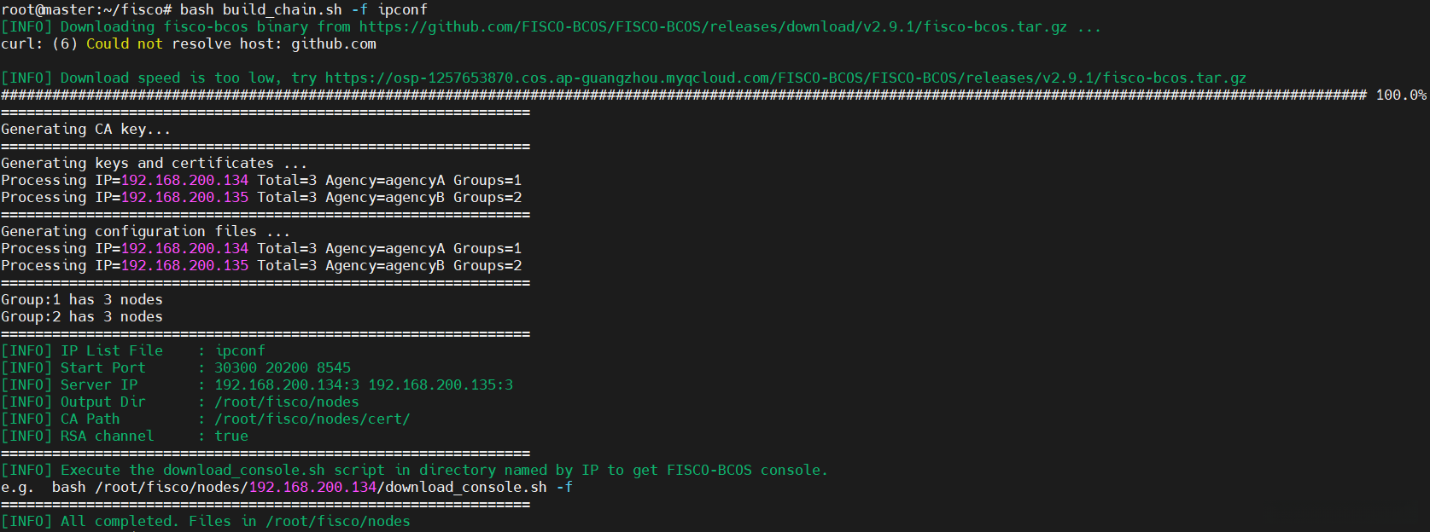Click the CA Path /root/fisco/nodes/cert/
This screenshot has width=1430, height=532.
click(312, 419)
